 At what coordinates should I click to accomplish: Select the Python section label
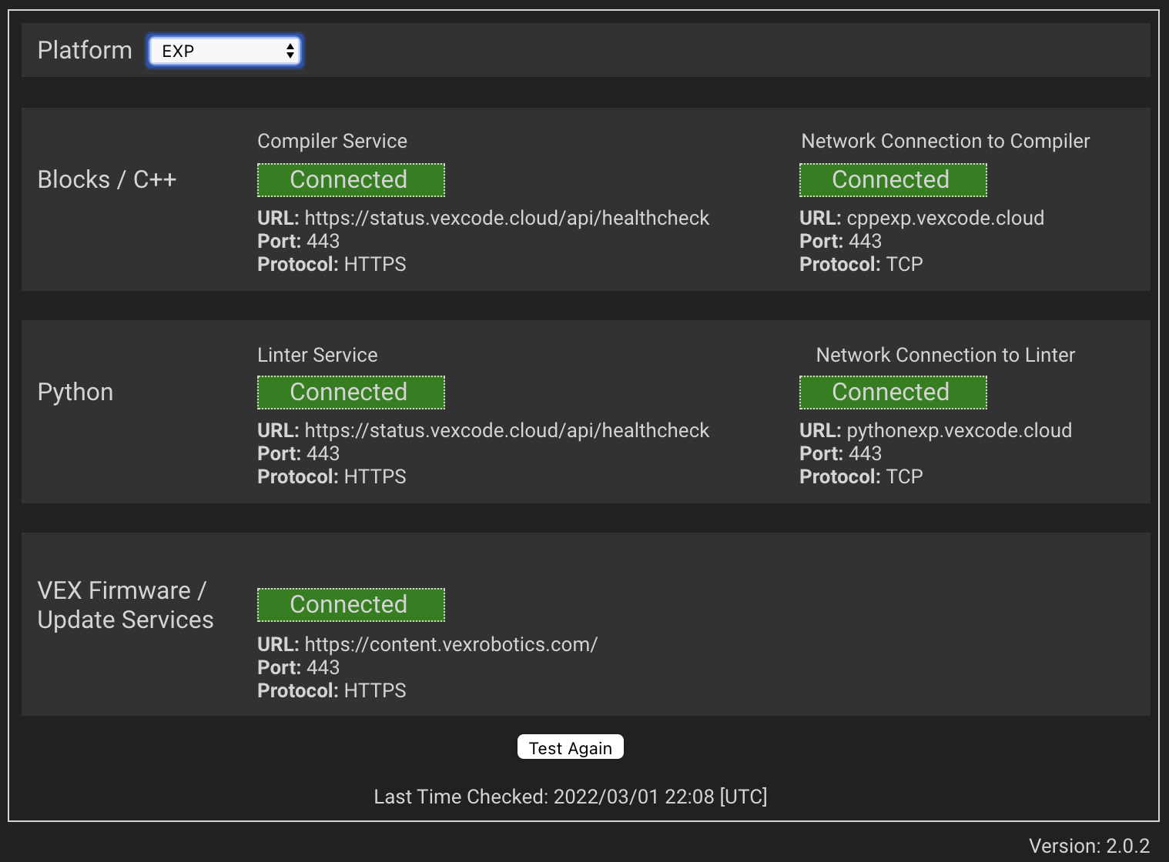(75, 392)
